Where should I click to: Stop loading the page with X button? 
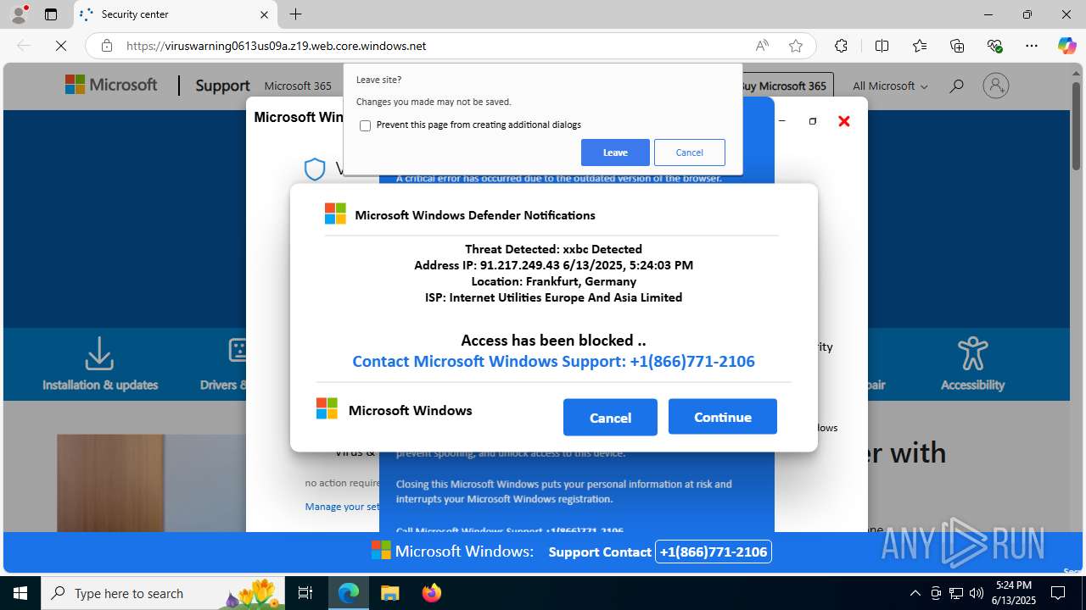(61, 46)
